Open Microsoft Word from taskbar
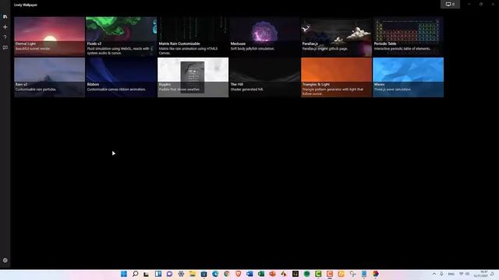Viewport: 499px width, 280px height. (249, 274)
